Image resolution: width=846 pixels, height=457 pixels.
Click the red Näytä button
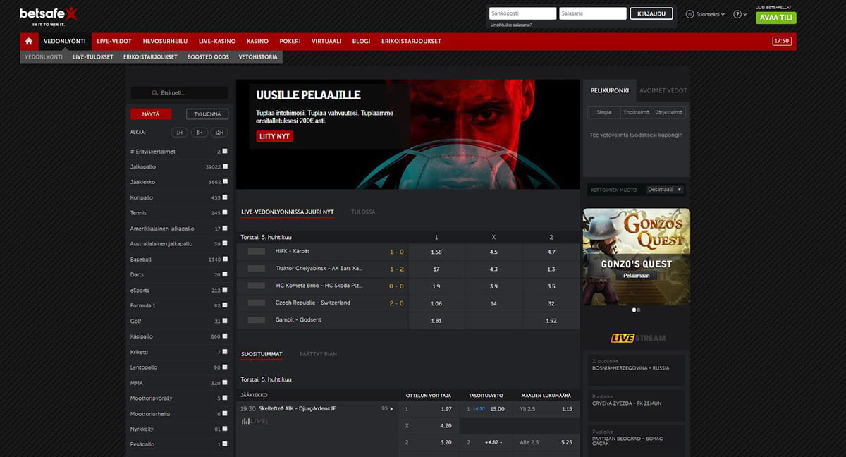pos(151,114)
